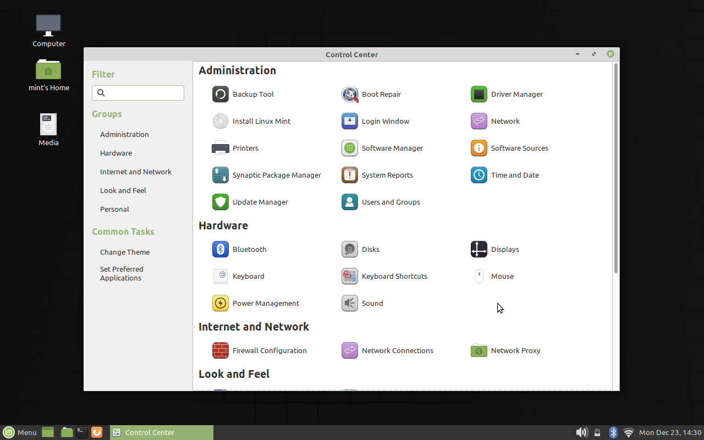Viewport: 704px width, 440px height.
Task: Open Set Preferred Applications task
Action: pos(122,273)
